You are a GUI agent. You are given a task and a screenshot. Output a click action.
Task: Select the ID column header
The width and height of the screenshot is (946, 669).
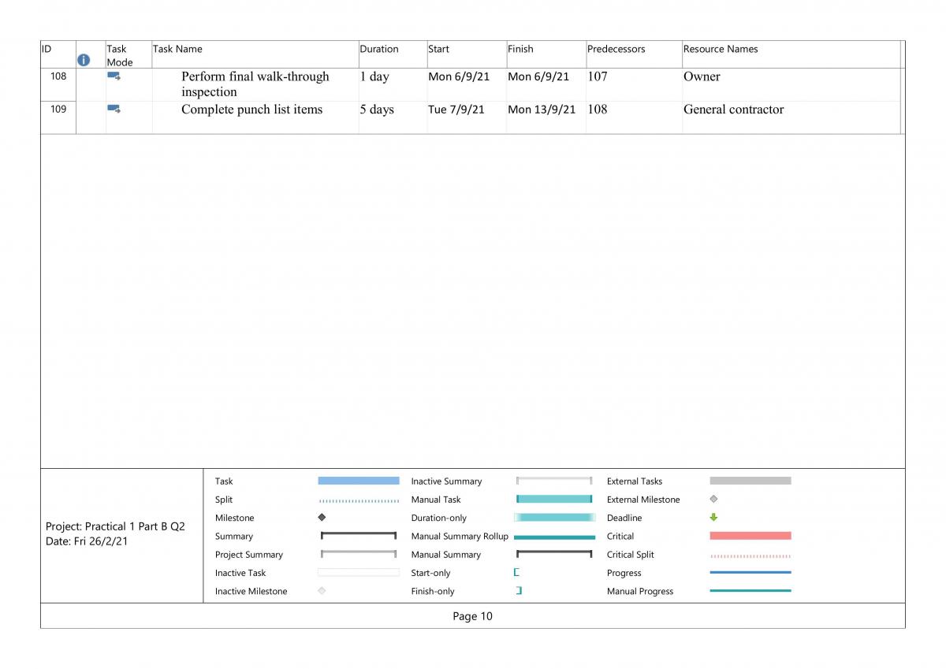pyautogui.click(x=58, y=54)
